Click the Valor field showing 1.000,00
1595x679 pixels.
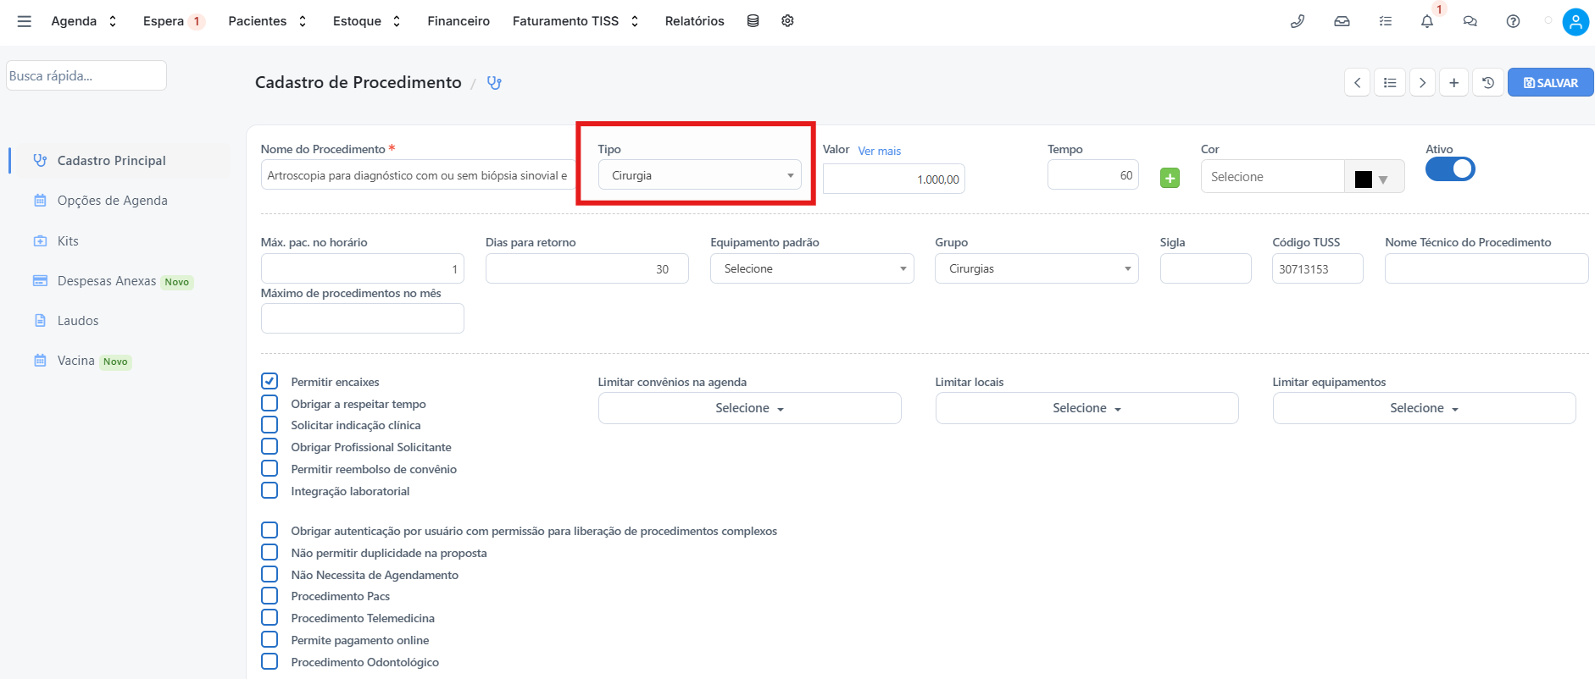pos(893,179)
